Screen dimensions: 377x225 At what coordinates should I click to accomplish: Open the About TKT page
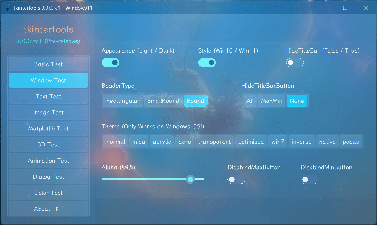[x=48, y=209]
